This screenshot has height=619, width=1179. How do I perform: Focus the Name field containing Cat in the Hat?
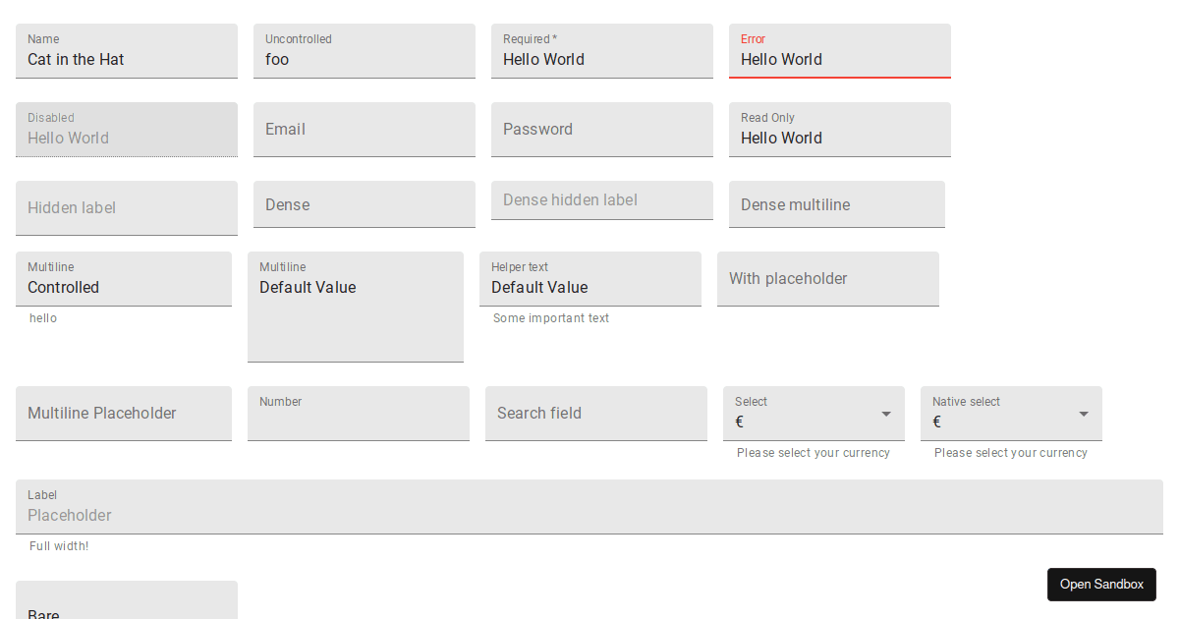(127, 51)
